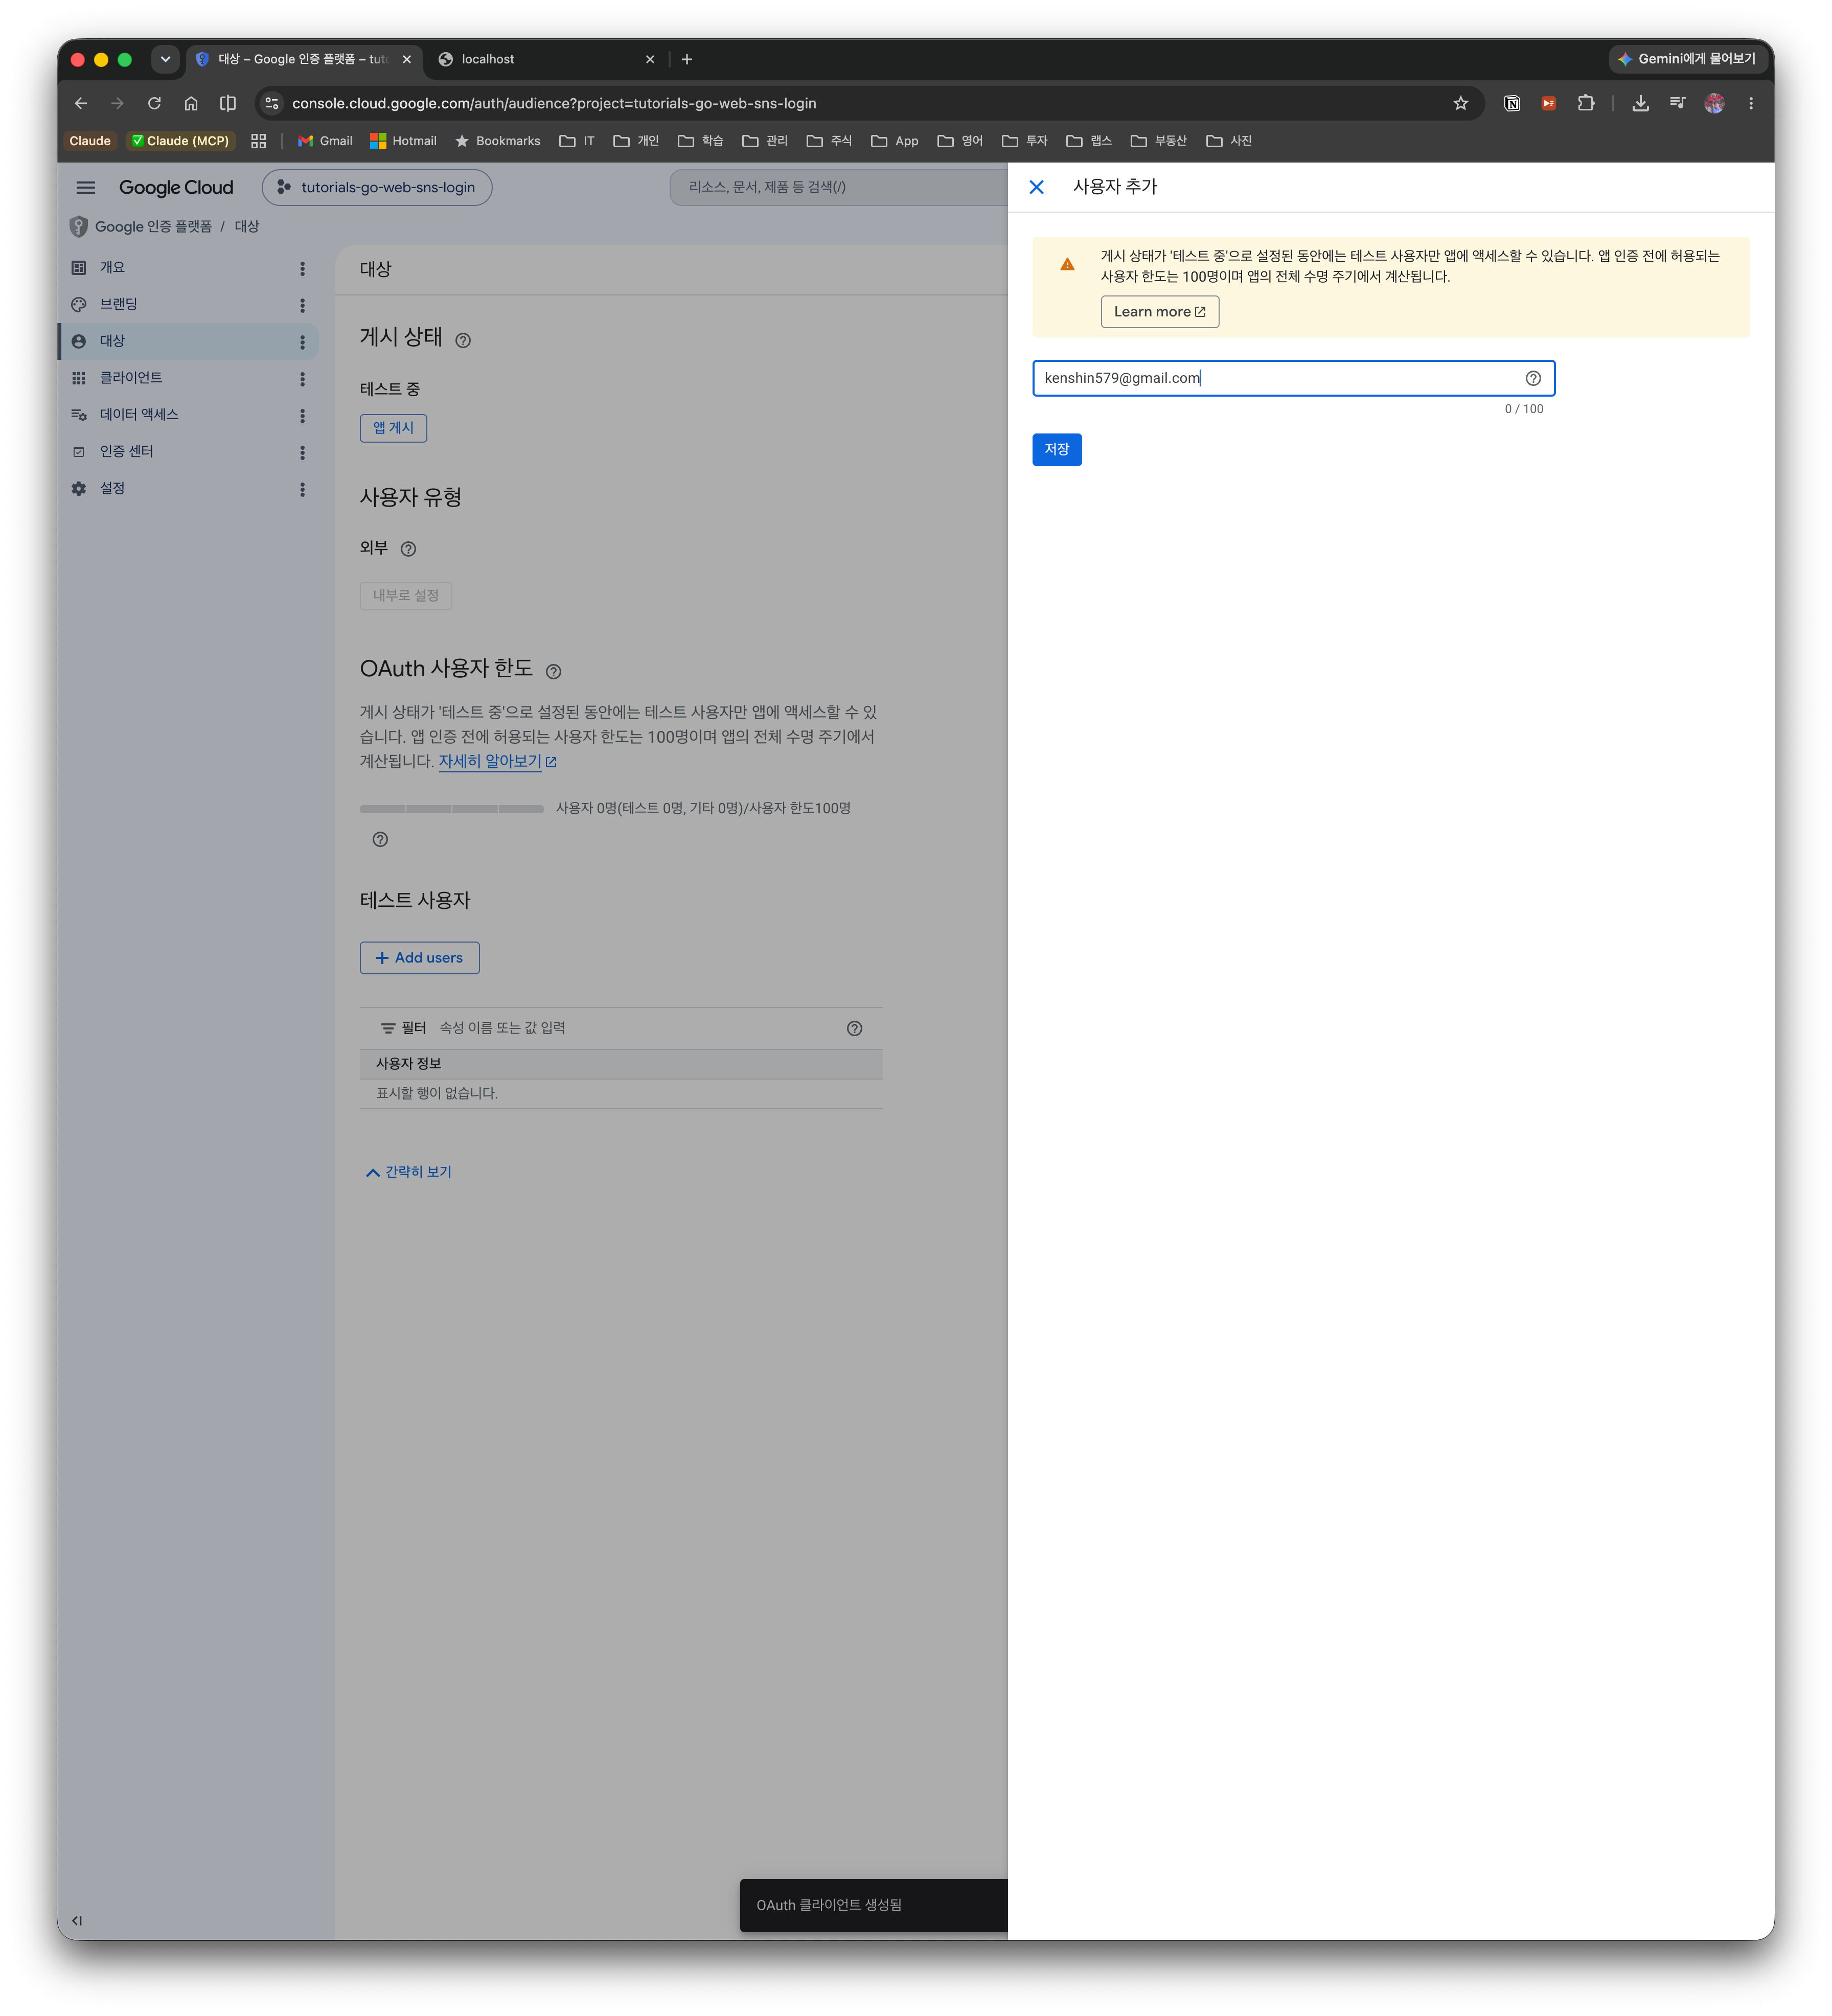Open the tab search dropdown arrow
Viewport: 1832px width, 2016px height.
click(166, 59)
